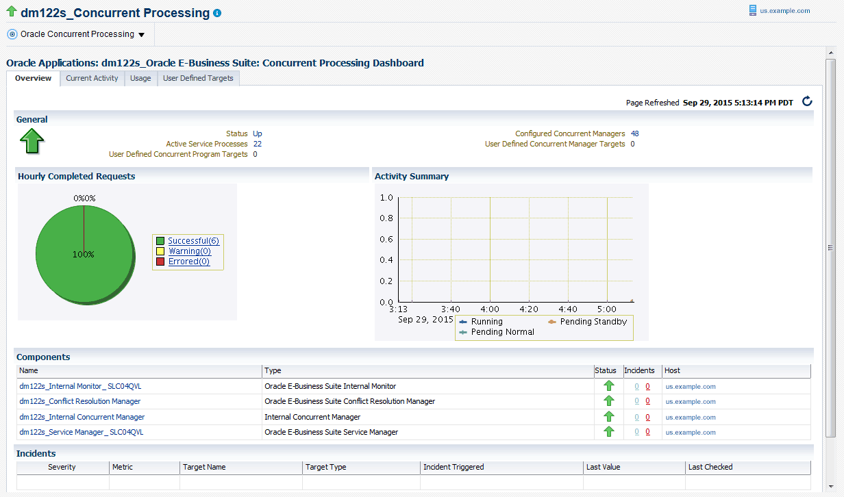Click the Severity column header in Incidents
This screenshot has height=497, width=844.
click(x=62, y=467)
